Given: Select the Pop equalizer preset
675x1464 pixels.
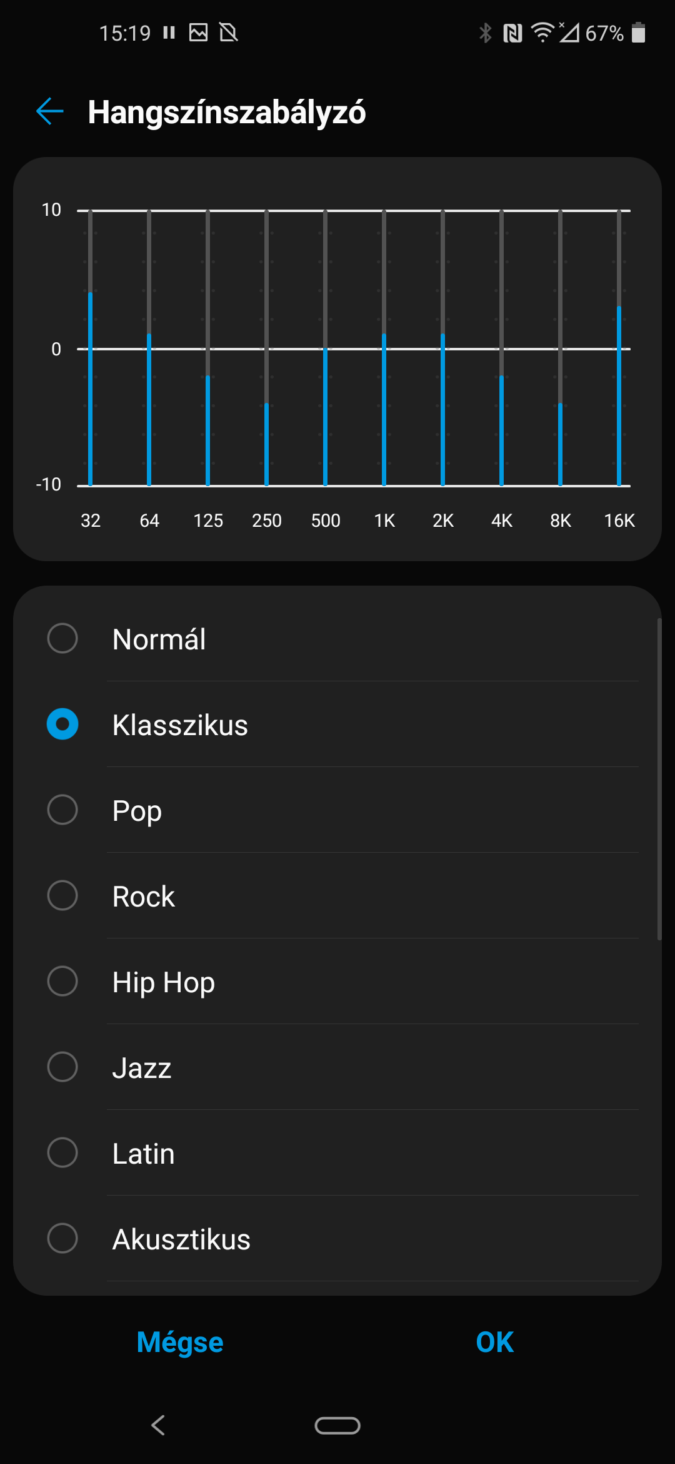Looking at the screenshot, I should tap(337, 810).
